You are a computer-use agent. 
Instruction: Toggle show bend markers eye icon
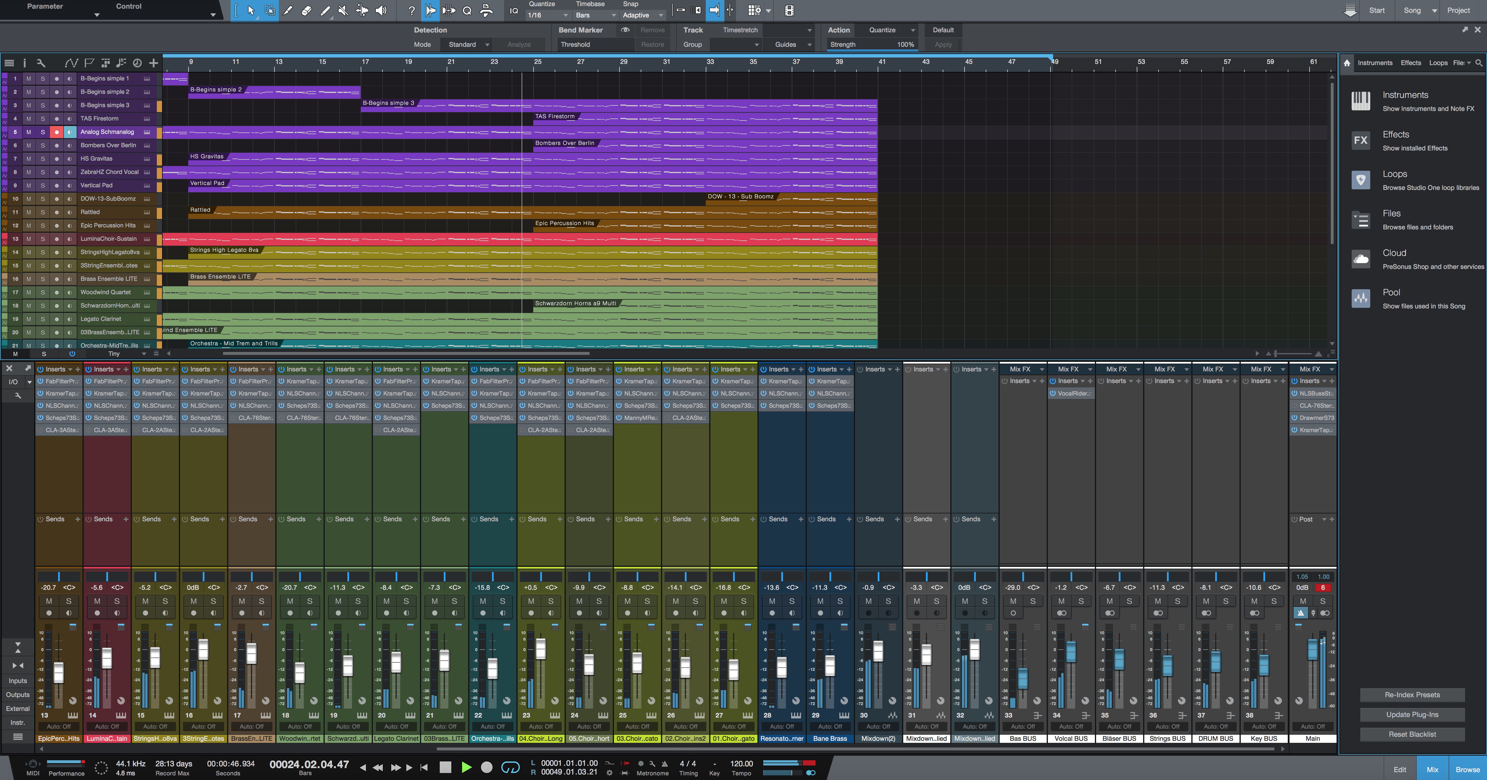(625, 30)
